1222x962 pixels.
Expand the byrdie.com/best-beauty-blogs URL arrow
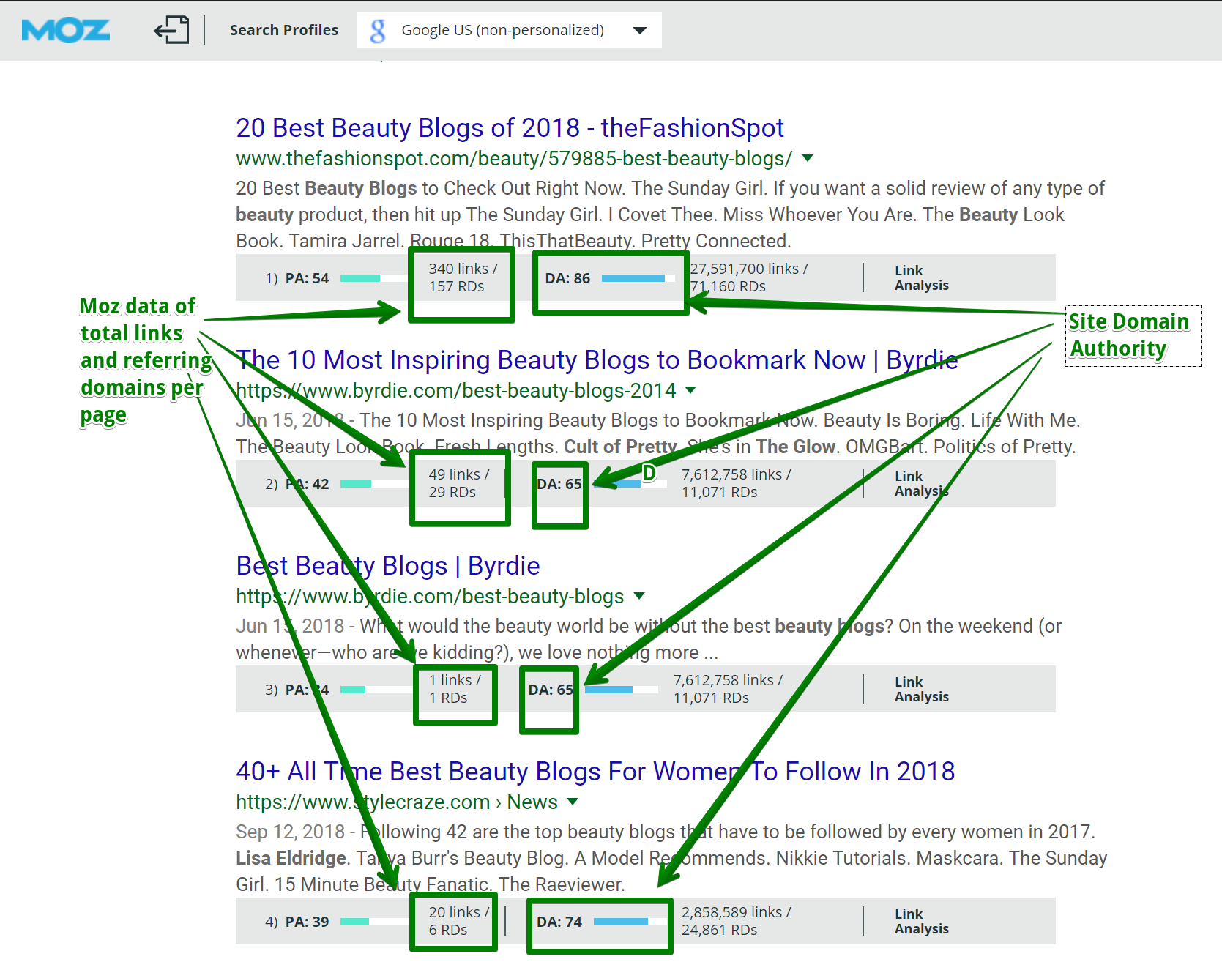(x=639, y=596)
